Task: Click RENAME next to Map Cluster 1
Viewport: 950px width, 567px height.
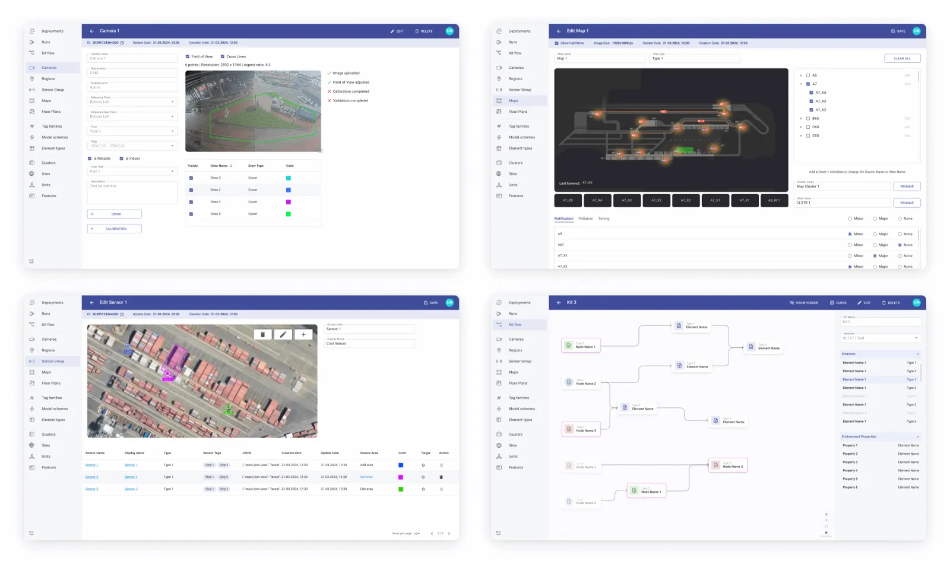Action: [x=907, y=186]
